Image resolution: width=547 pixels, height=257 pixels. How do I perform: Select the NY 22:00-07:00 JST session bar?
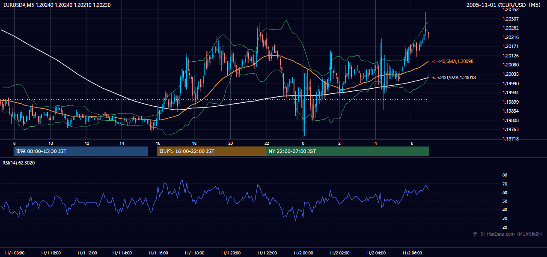[x=348, y=151]
